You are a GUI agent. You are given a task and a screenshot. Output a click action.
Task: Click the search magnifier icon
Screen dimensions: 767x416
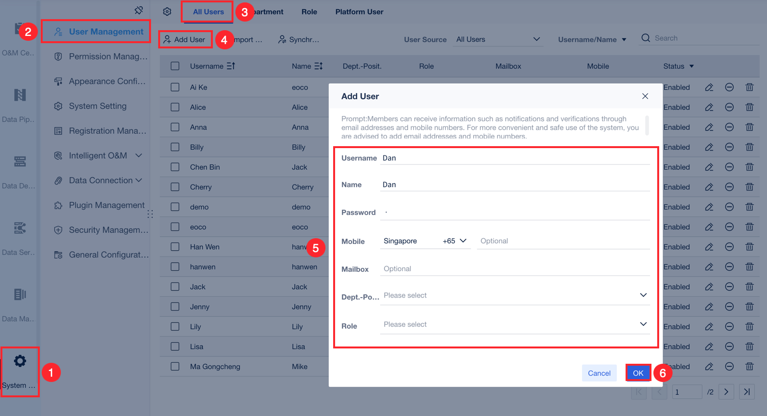pyautogui.click(x=646, y=38)
